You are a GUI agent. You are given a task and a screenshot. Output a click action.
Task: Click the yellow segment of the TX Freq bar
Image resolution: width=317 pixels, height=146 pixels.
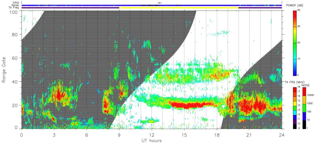[179, 8]
